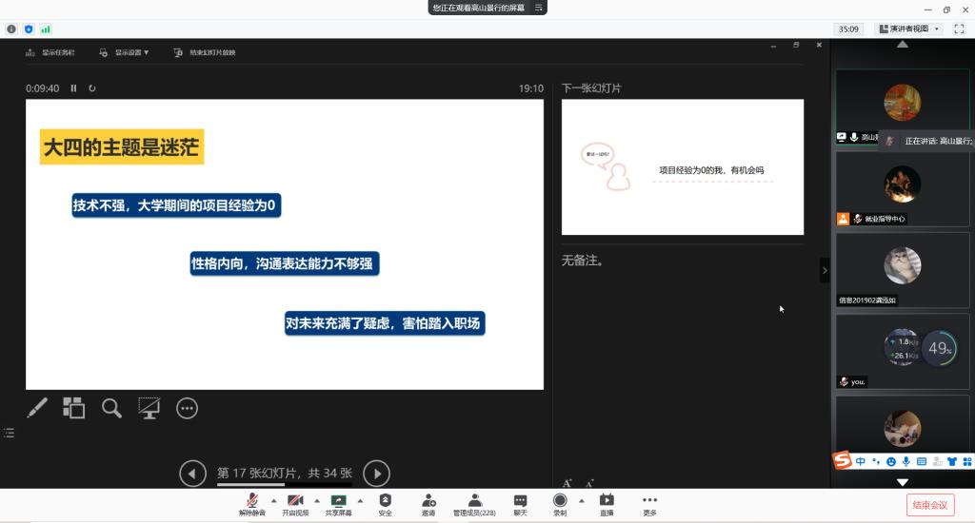Click 结束幻灯片放映 to end slideshow
975x523 pixels.
click(205, 52)
